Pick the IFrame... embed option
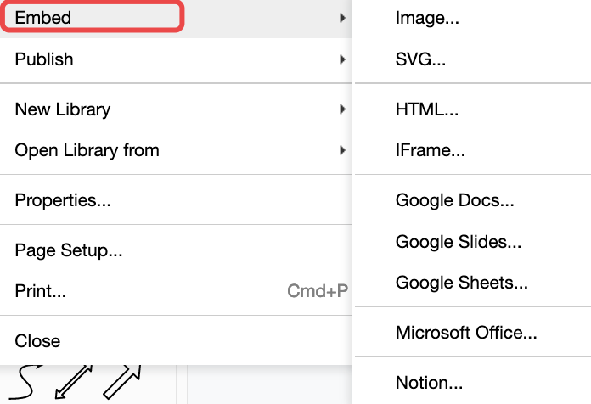Viewport: 591px width, 404px height. click(430, 151)
